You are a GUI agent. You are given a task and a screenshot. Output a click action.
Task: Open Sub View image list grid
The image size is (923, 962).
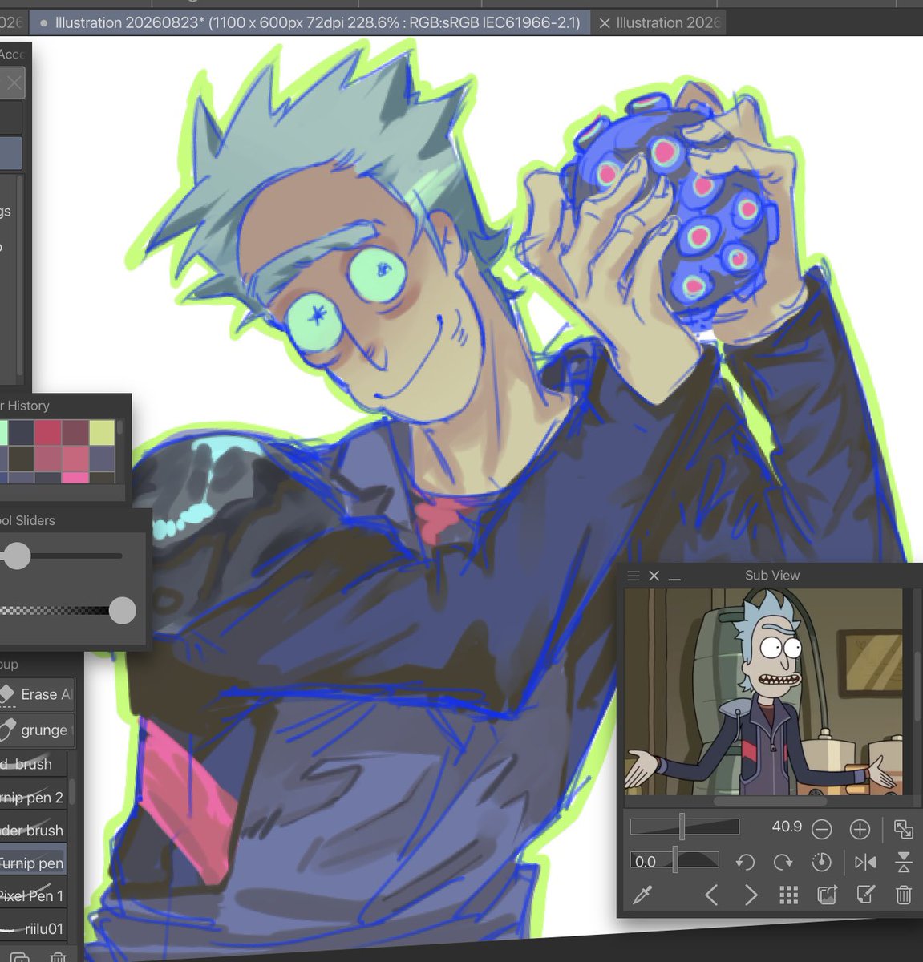tap(789, 895)
